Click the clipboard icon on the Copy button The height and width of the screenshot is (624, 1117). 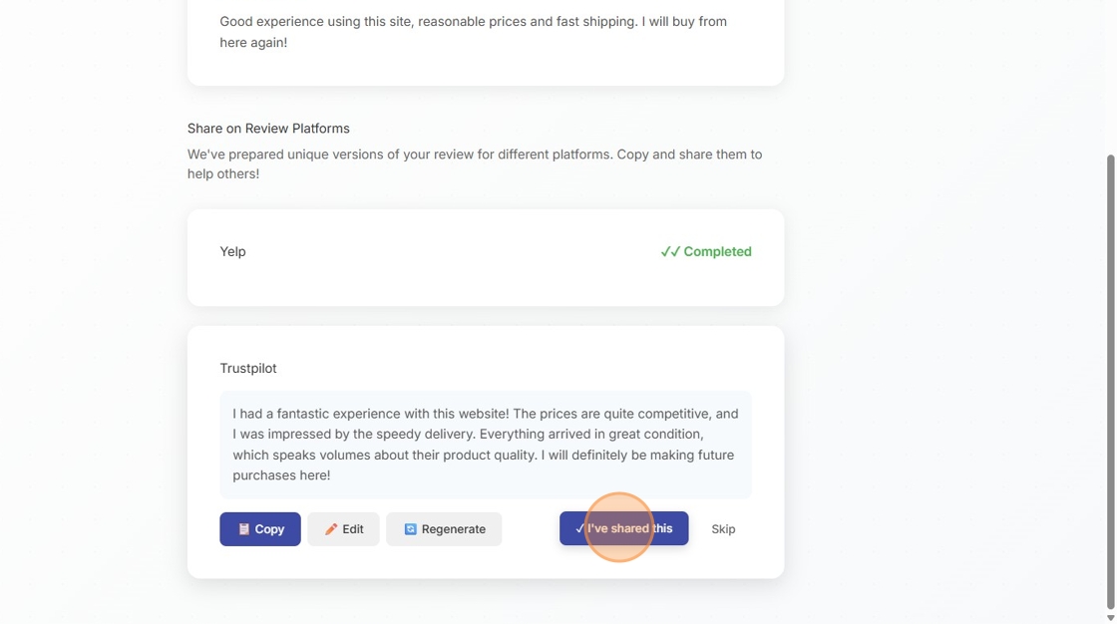[243, 529]
